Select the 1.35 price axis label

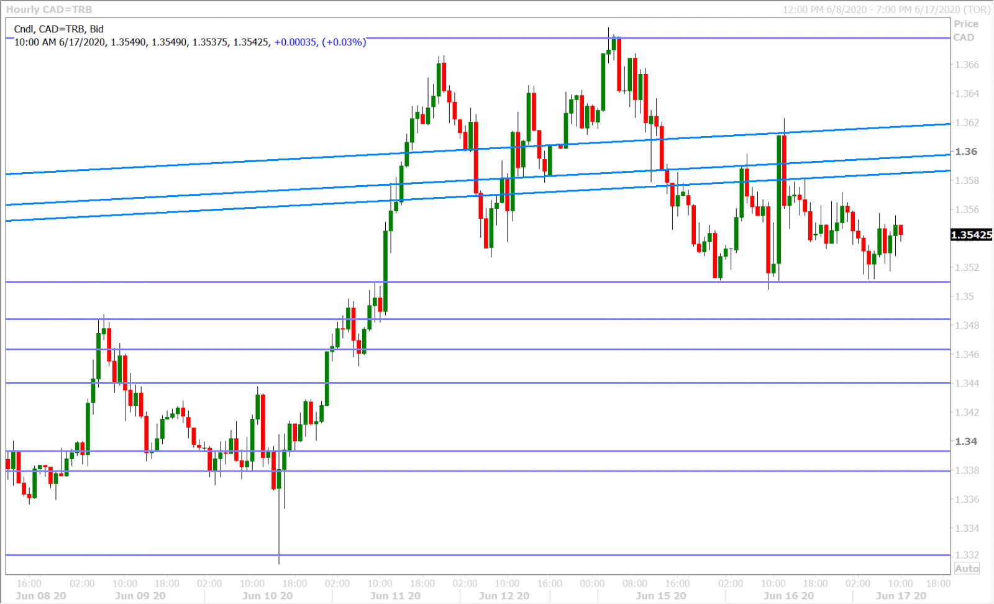(x=964, y=296)
